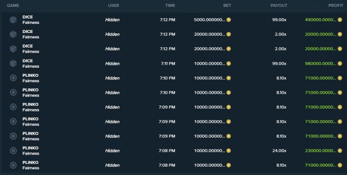Click DICE title in the 490000 profit row
The width and height of the screenshot is (347, 175).
pyautogui.click(x=28, y=17)
